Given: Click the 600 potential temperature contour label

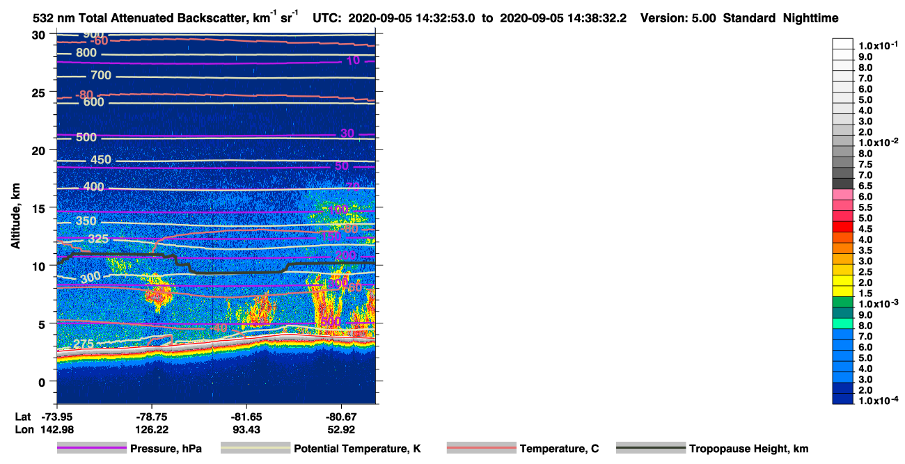Looking at the screenshot, I should tap(93, 102).
